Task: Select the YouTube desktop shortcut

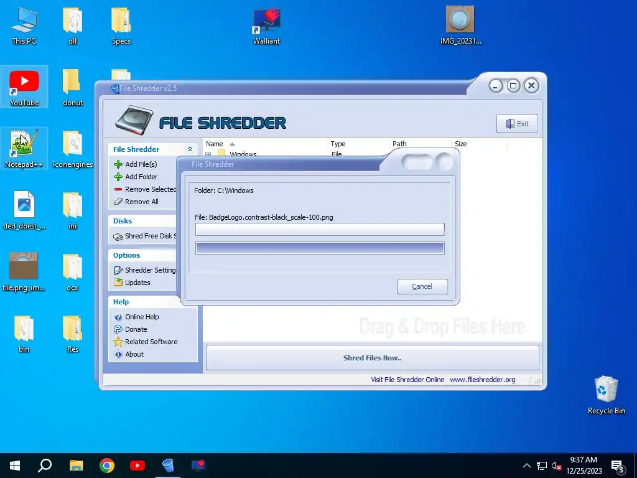Action: pyautogui.click(x=24, y=87)
